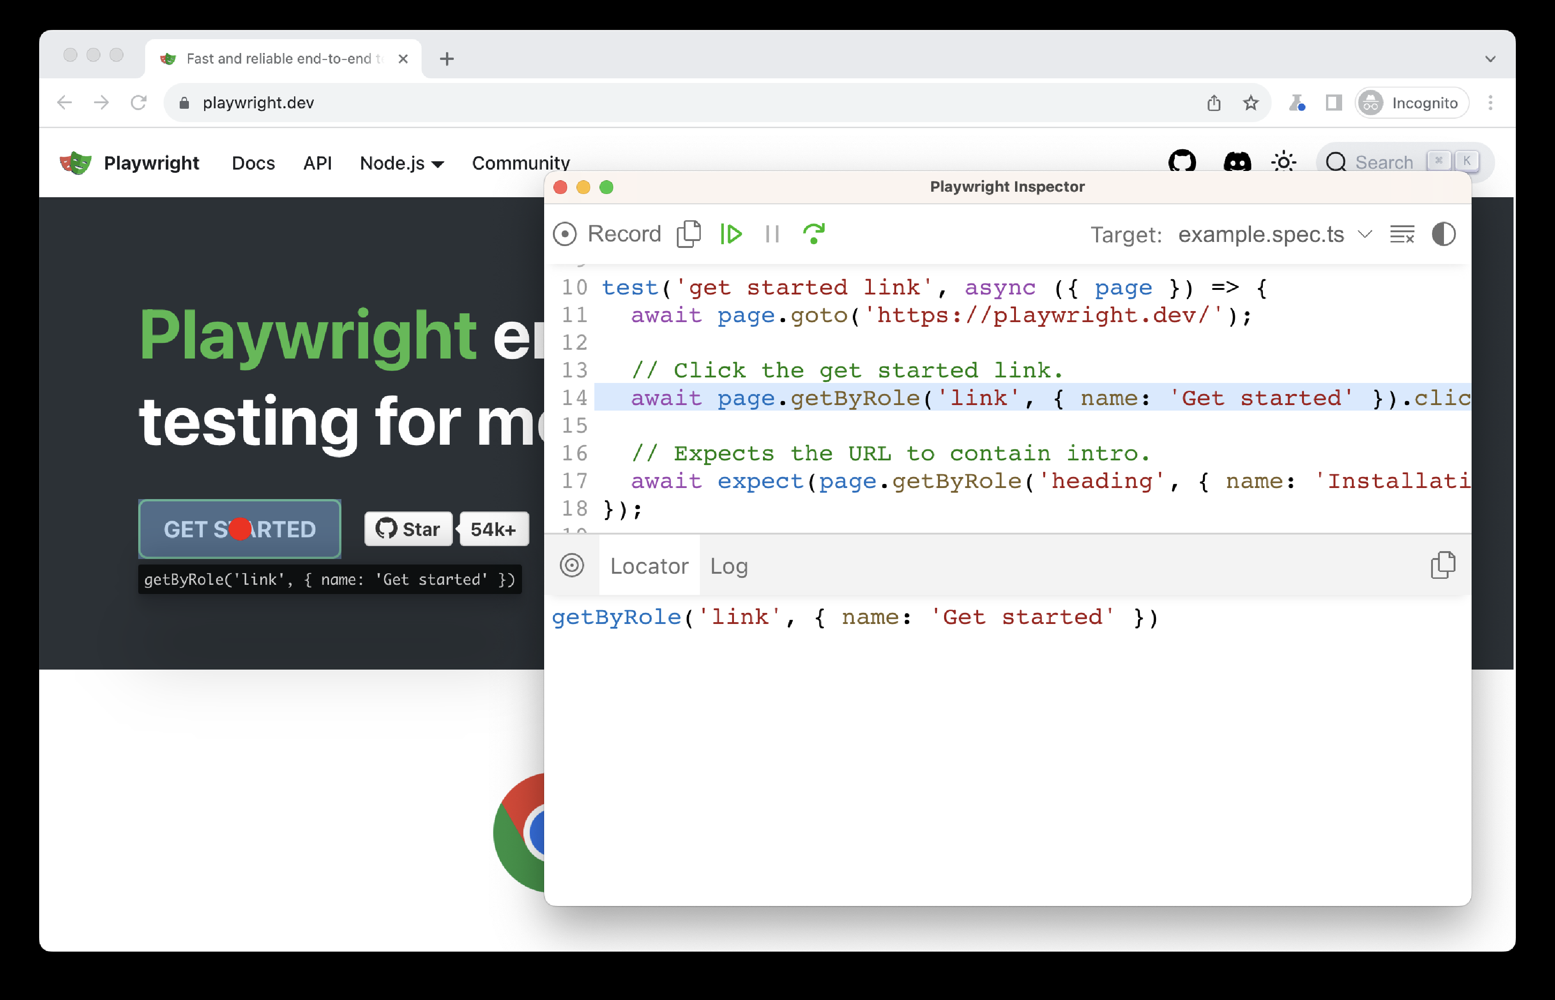Screen dimensions: 1555x1000
Task: Toggle site light/dark mode sun icon
Action: (1284, 162)
